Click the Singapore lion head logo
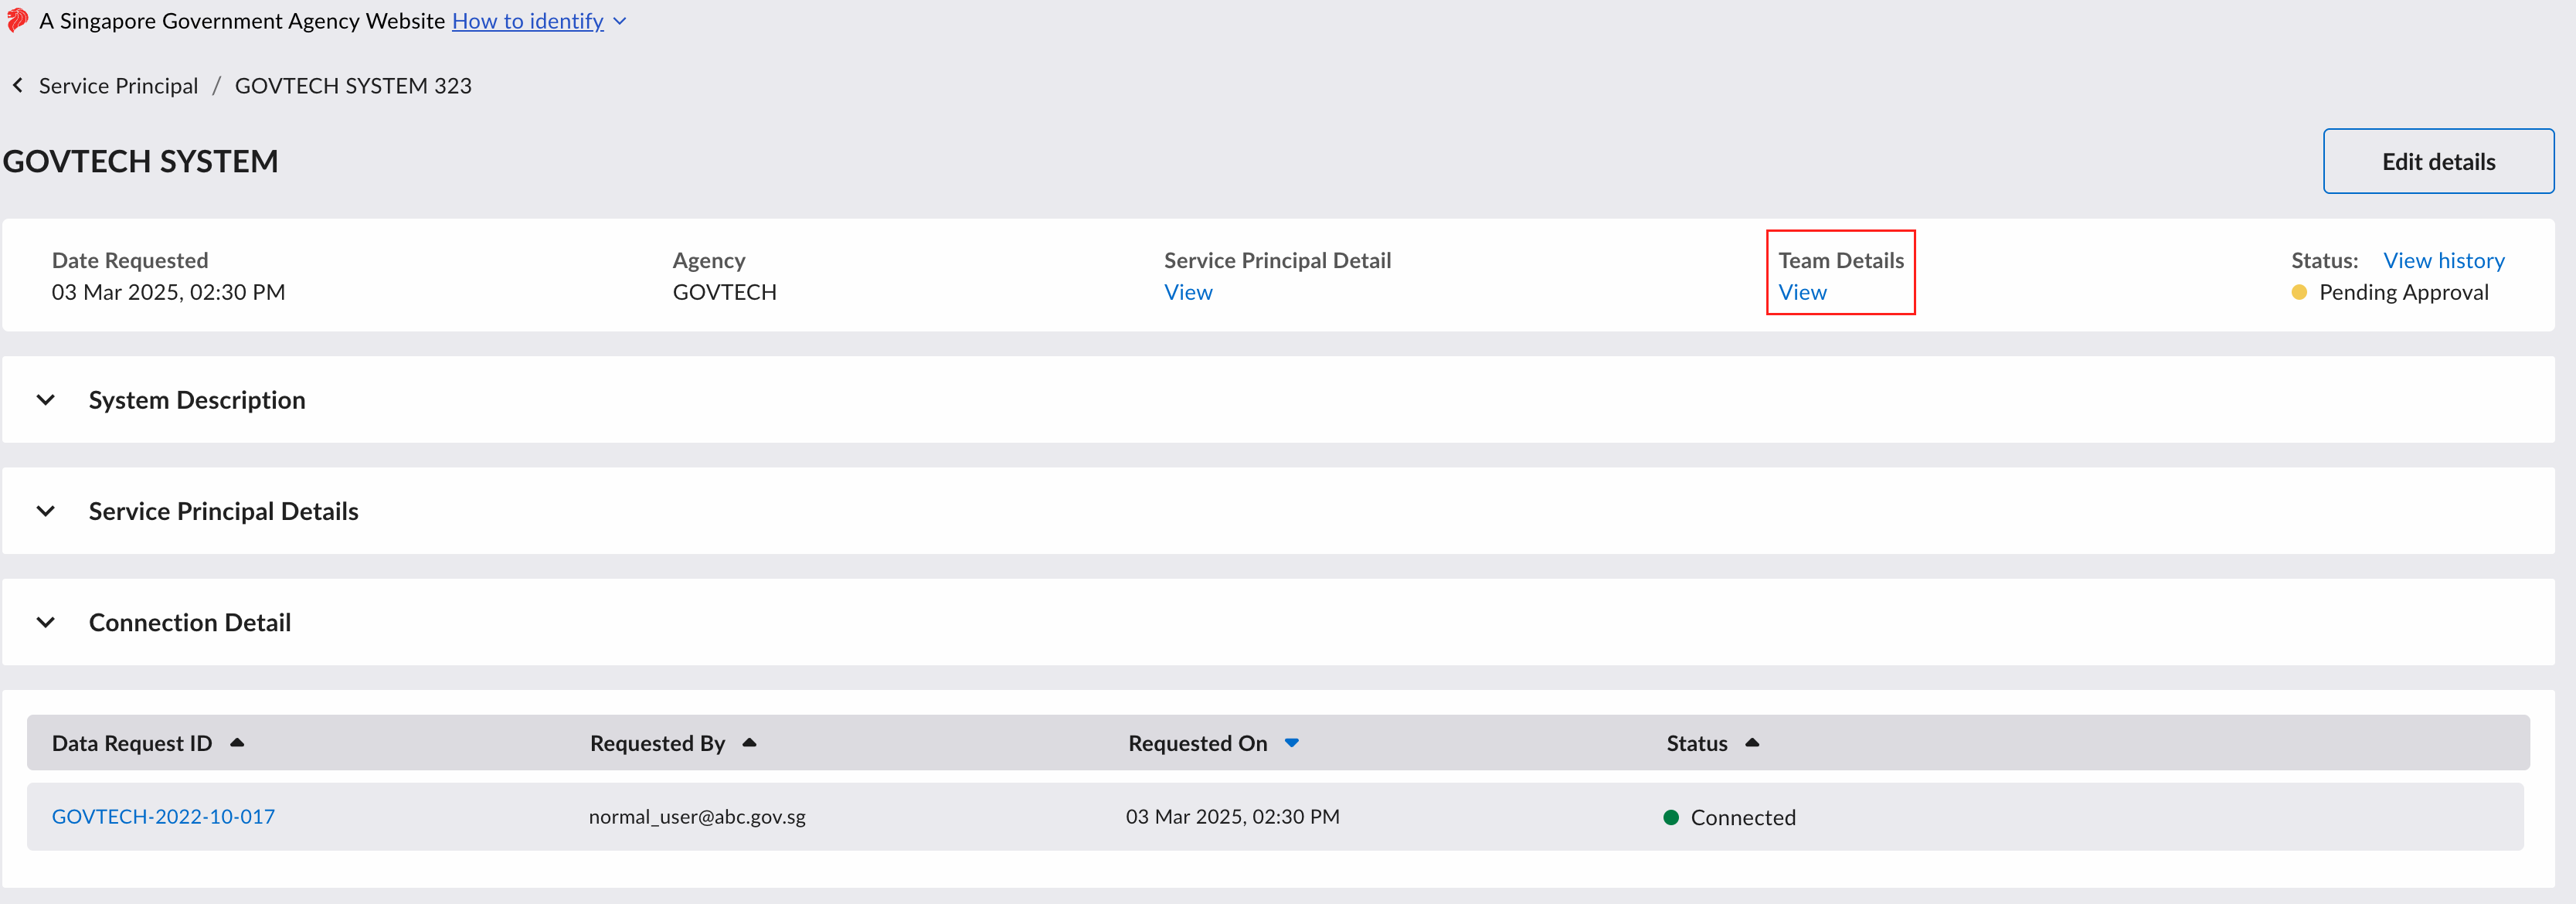The height and width of the screenshot is (904, 2576). pyautogui.click(x=17, y=20)
